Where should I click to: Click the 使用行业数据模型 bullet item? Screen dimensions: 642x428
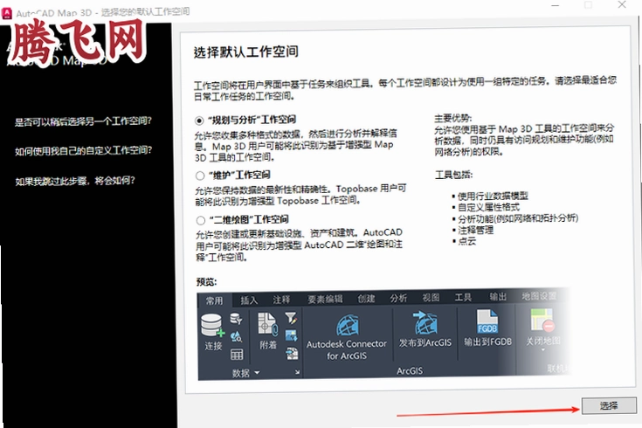click(x=493, y=196)
